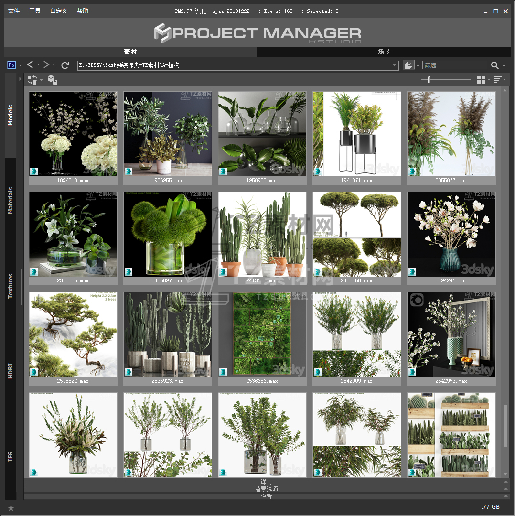Screen dimensions: 515x516
Task: Select the 2413127.max cactus thumbnail
Action: point(262,235)
